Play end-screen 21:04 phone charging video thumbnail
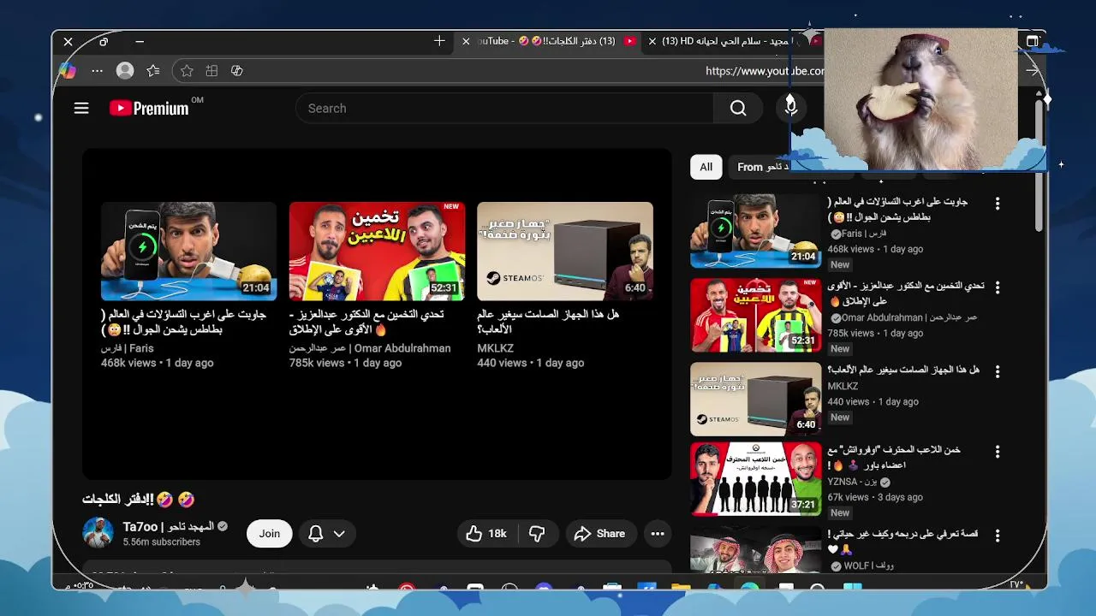 (x=188, y=251)
